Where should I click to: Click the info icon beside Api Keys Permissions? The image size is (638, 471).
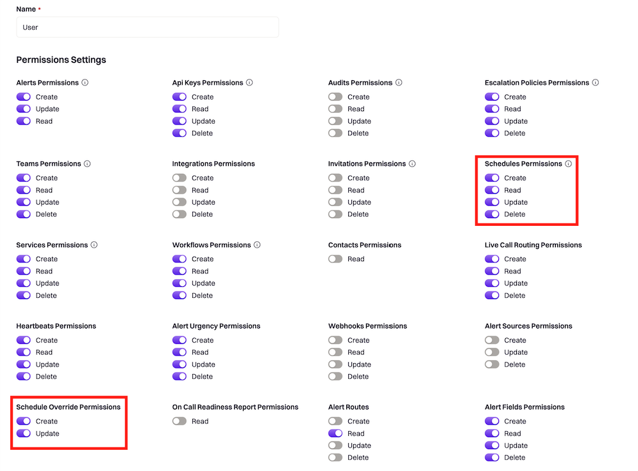(249, 83)
